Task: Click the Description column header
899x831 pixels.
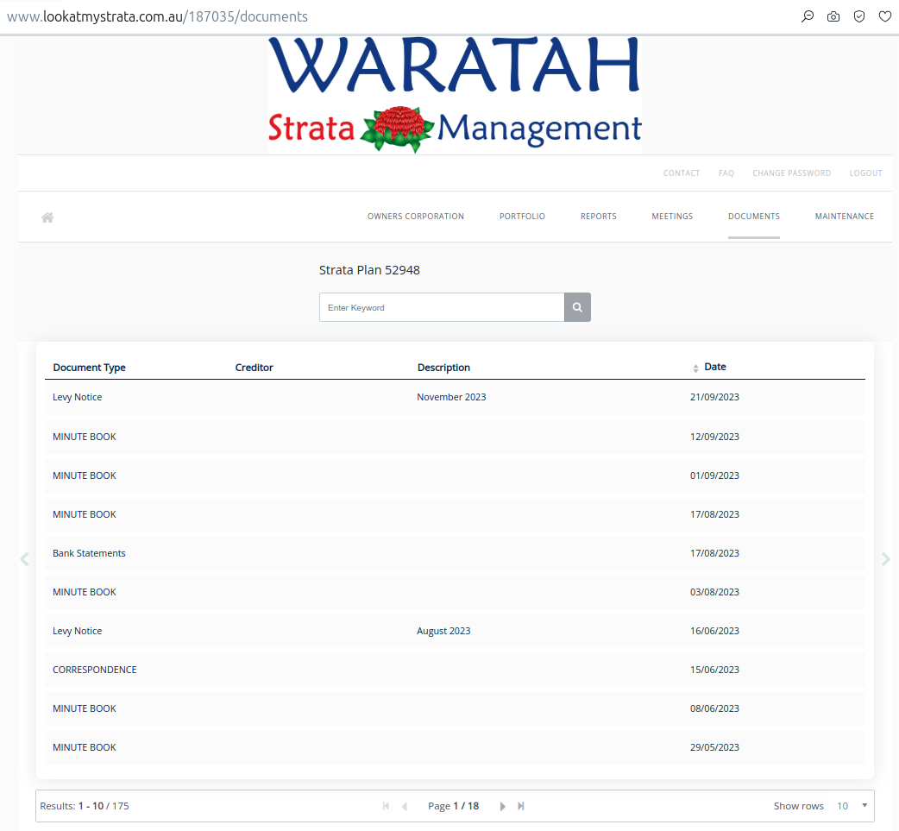Action: point(443,368)
